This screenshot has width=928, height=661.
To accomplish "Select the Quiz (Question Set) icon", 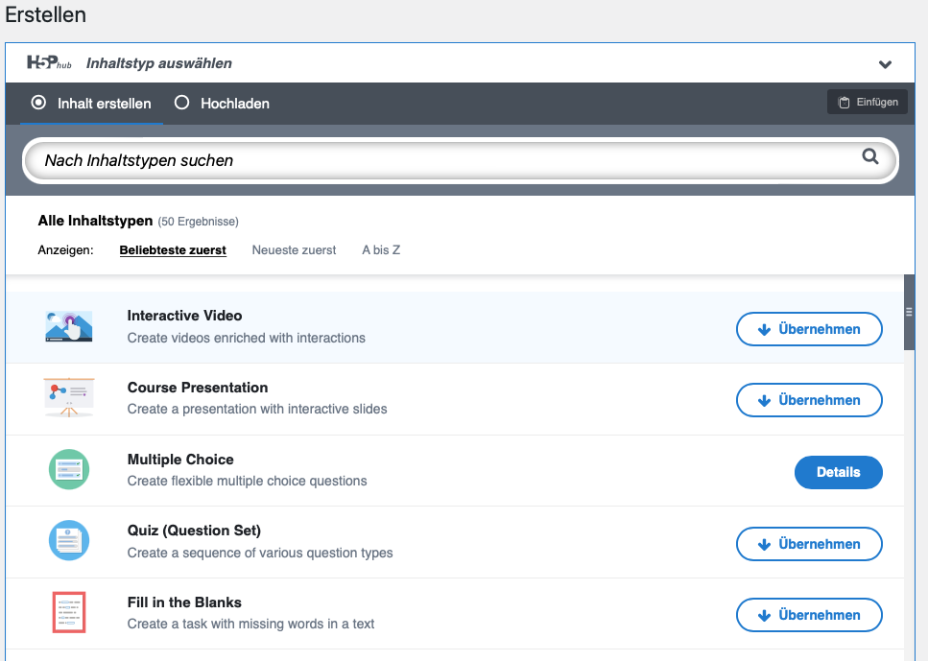I will click(x=68, y=541).
